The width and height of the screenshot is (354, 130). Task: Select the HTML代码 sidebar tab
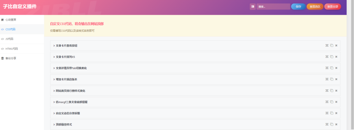[22, 49]
